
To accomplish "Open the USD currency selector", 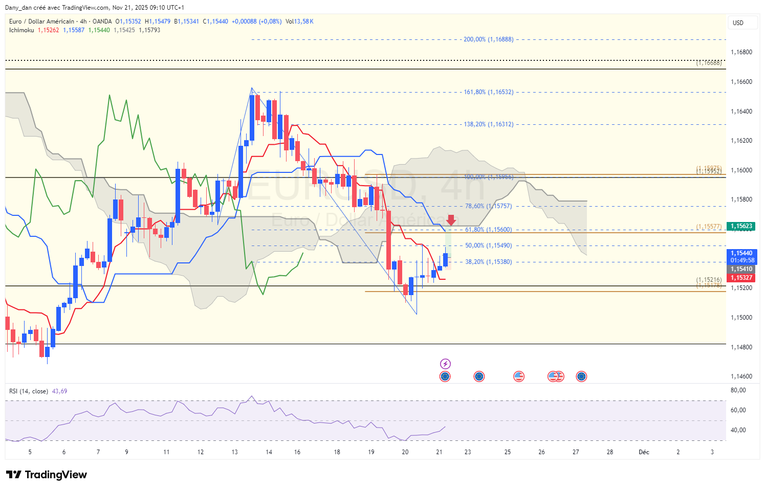I will click(x=742, y=23).
